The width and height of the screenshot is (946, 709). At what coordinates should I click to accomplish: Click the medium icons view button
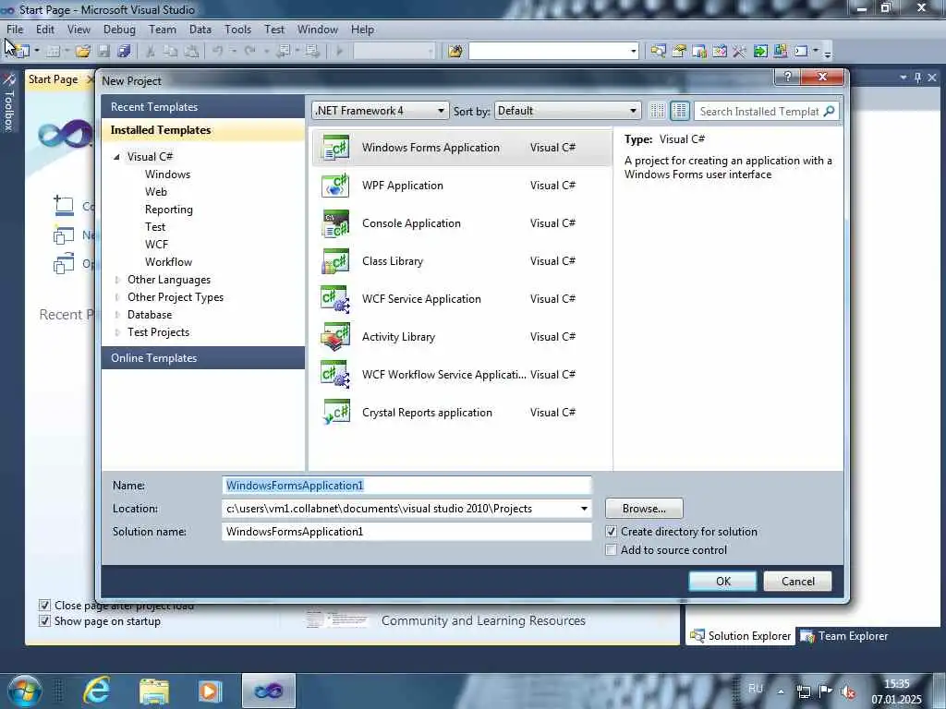(679, 111)
